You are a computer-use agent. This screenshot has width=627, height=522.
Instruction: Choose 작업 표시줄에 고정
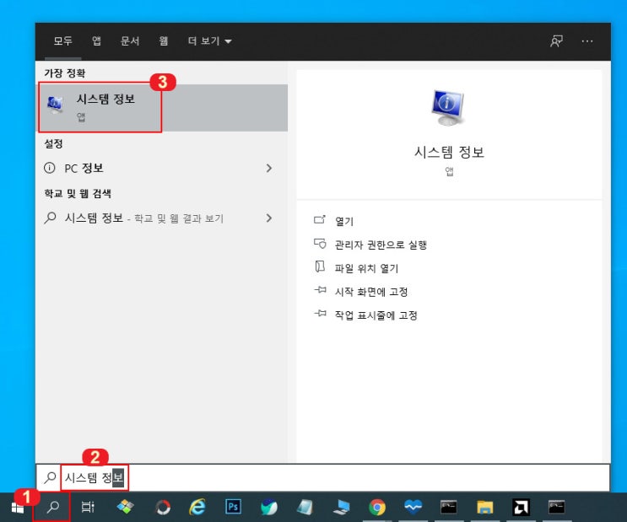pos(376,315)
